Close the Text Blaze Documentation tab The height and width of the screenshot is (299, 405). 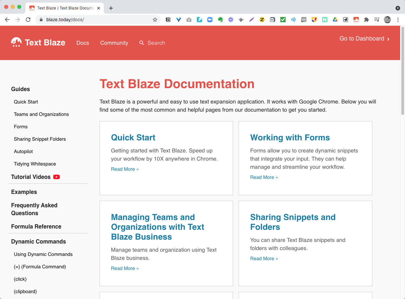point(99,8)
